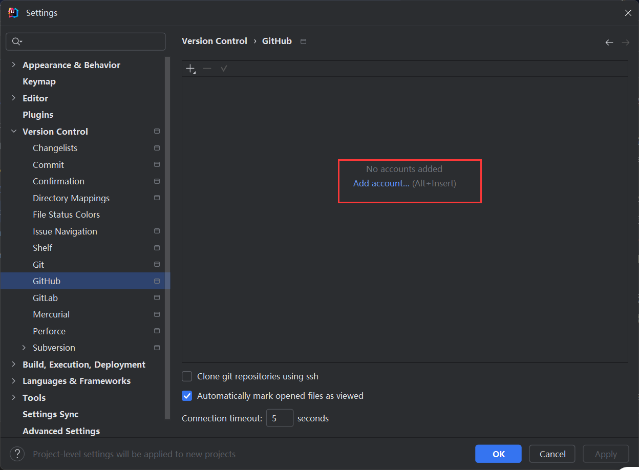The width and height of the screenshot is (639, 470).
Task: Navigate forward with the right arrow
Action: click(x=626, y=42)
